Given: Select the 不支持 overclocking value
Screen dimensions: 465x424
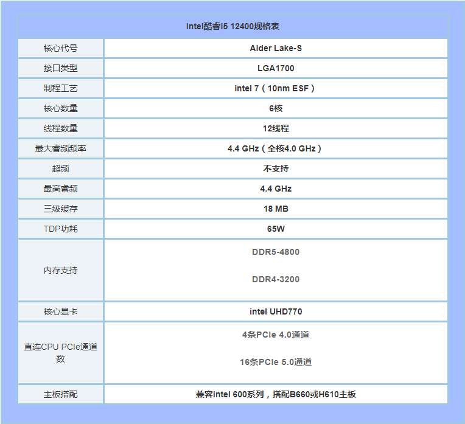Looking at the screenshot, I should 276,169.
